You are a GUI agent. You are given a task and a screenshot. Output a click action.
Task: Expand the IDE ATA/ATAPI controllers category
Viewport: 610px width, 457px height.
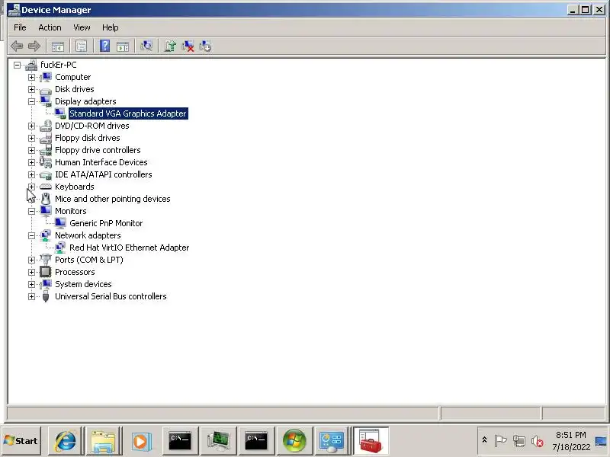click(x=31, y=174)
